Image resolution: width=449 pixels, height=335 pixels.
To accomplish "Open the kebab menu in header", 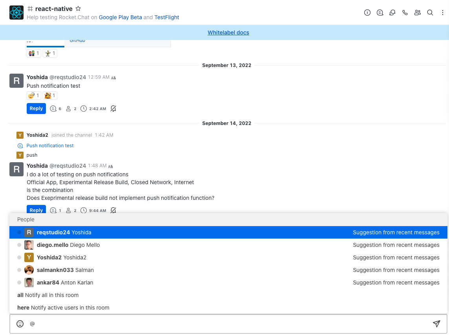I will click(442, 13).
